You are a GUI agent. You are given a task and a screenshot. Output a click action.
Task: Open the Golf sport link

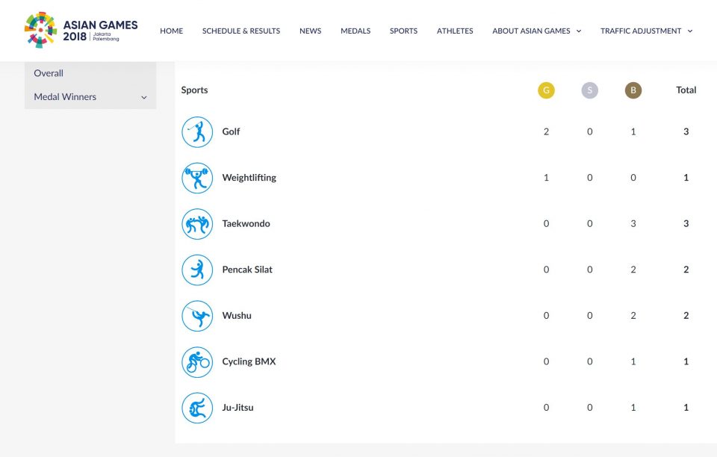click(231, 132)
